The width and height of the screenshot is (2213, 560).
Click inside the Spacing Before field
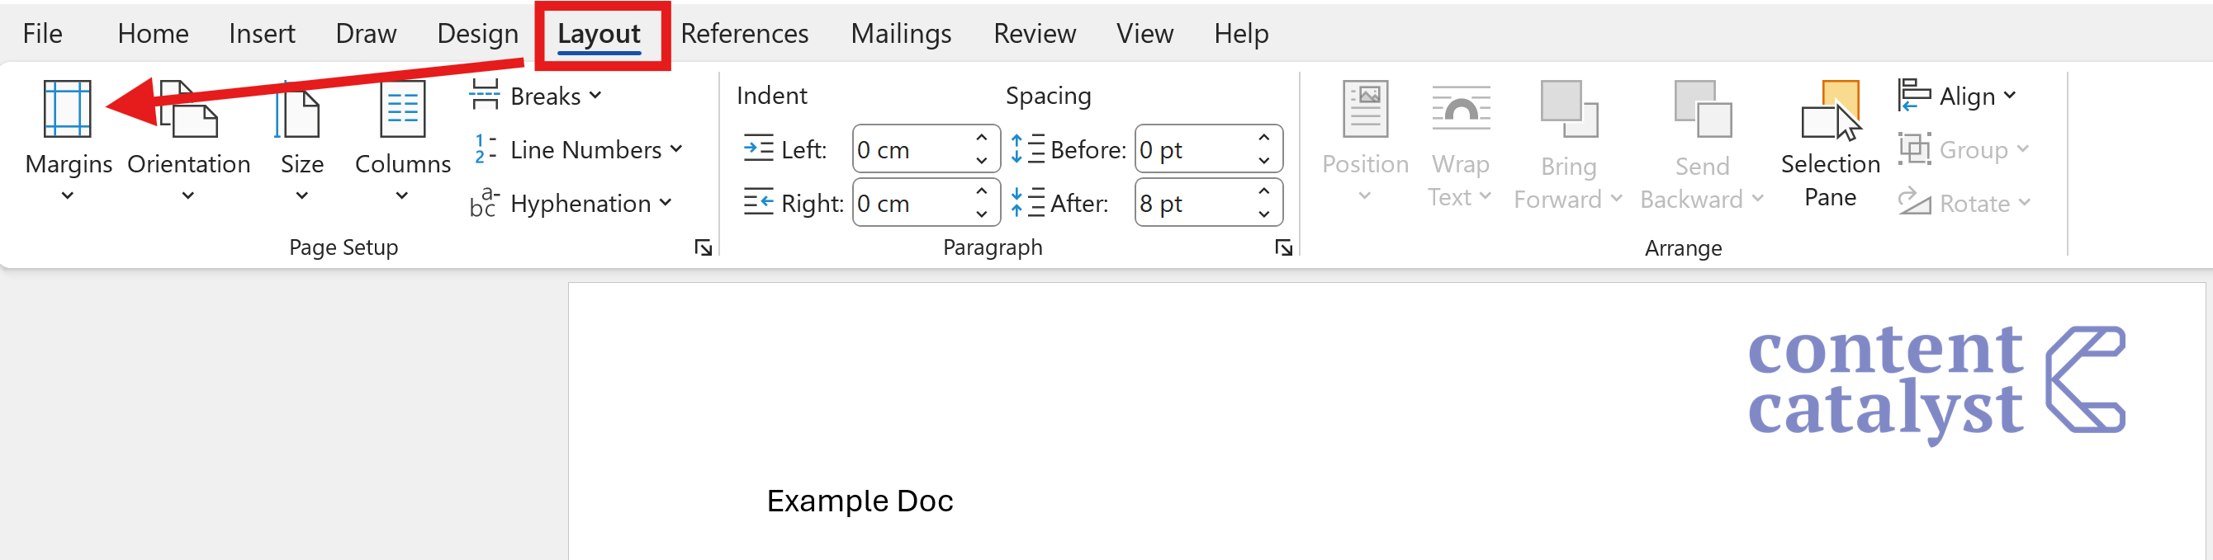click(x=1186, y=149)
